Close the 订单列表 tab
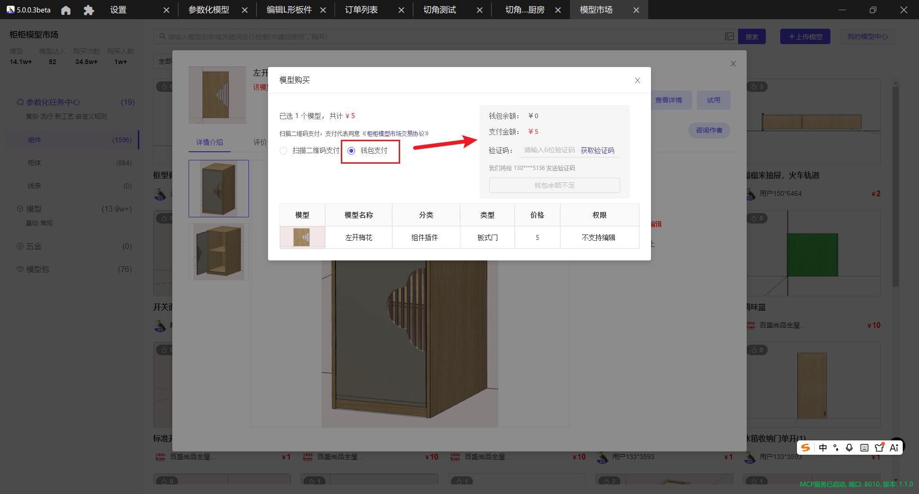919x494 pixels. tap(401, 10)
